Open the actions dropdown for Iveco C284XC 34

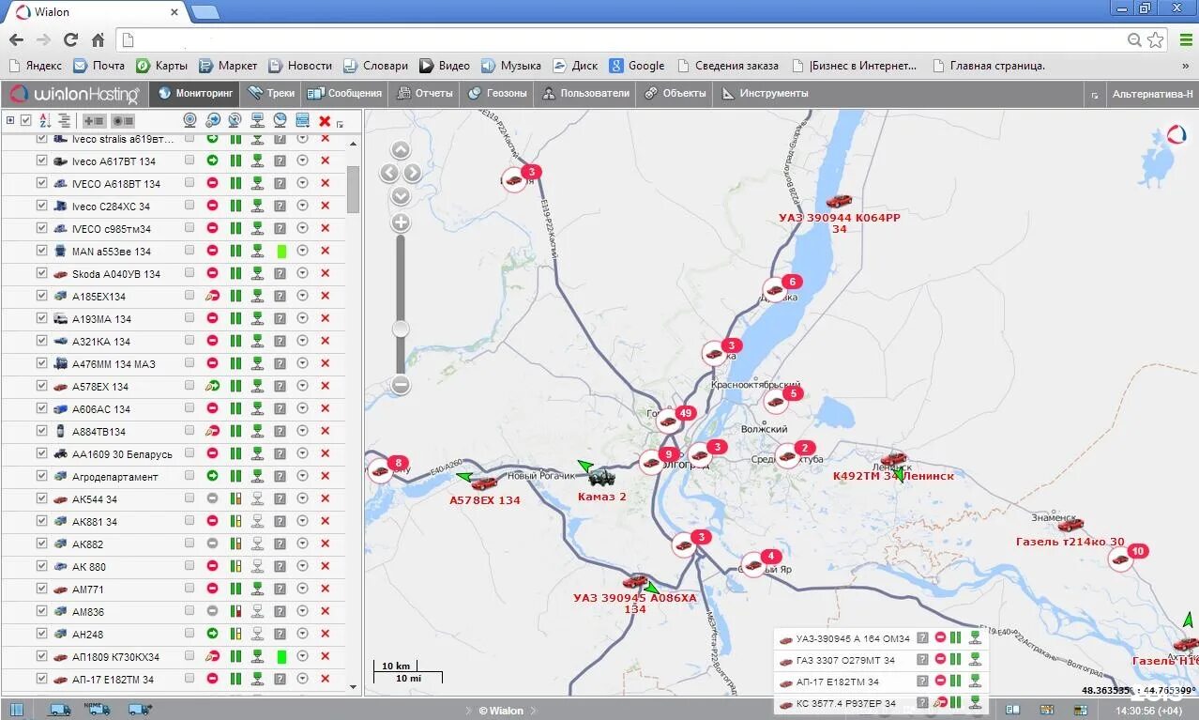(x=302, y=206)
